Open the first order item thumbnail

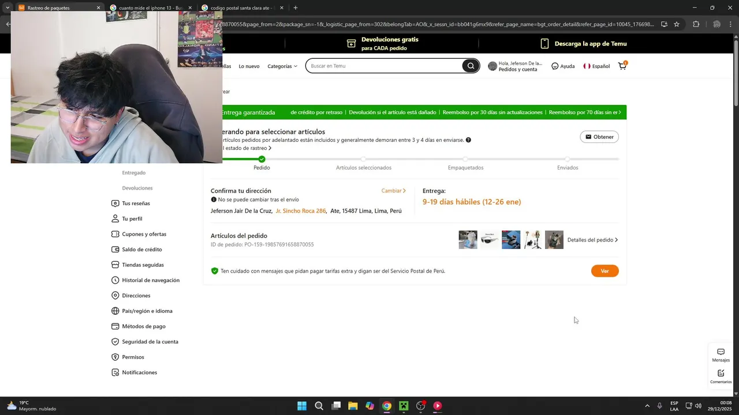click(468, 240)
